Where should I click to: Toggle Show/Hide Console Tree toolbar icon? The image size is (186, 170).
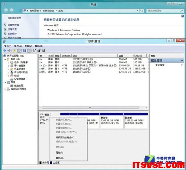(19, 50)
